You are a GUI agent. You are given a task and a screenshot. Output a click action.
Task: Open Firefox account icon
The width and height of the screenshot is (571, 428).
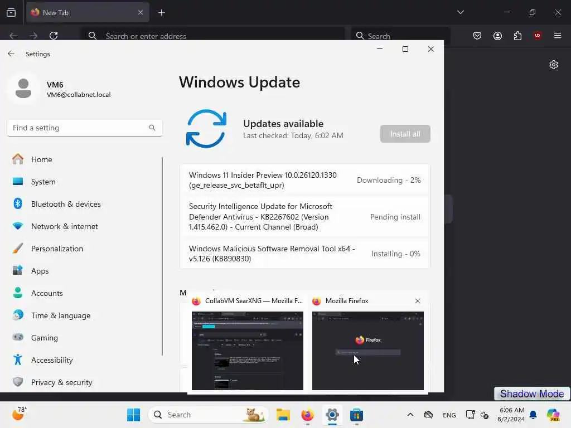pos(497,36)
